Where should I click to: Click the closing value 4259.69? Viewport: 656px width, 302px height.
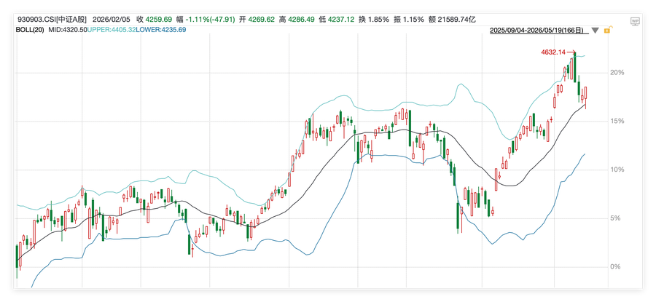[159, 20]
